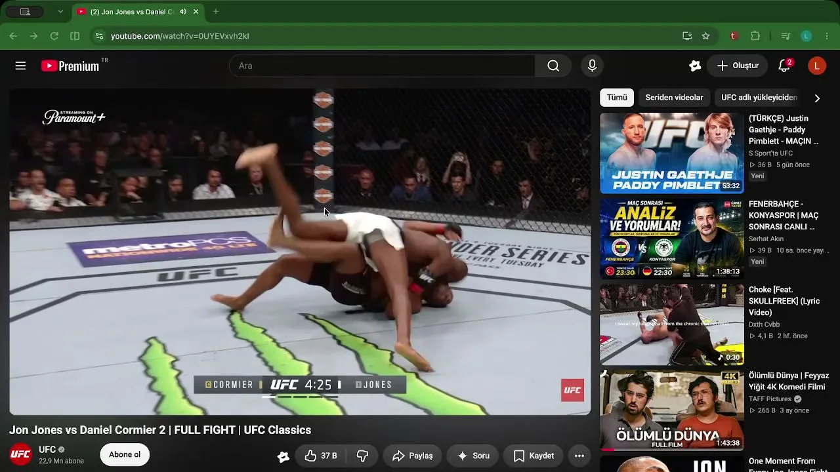Open the S Sport'ta UFC channel name
Screen dimensions: 840x472
click(770, 153)
